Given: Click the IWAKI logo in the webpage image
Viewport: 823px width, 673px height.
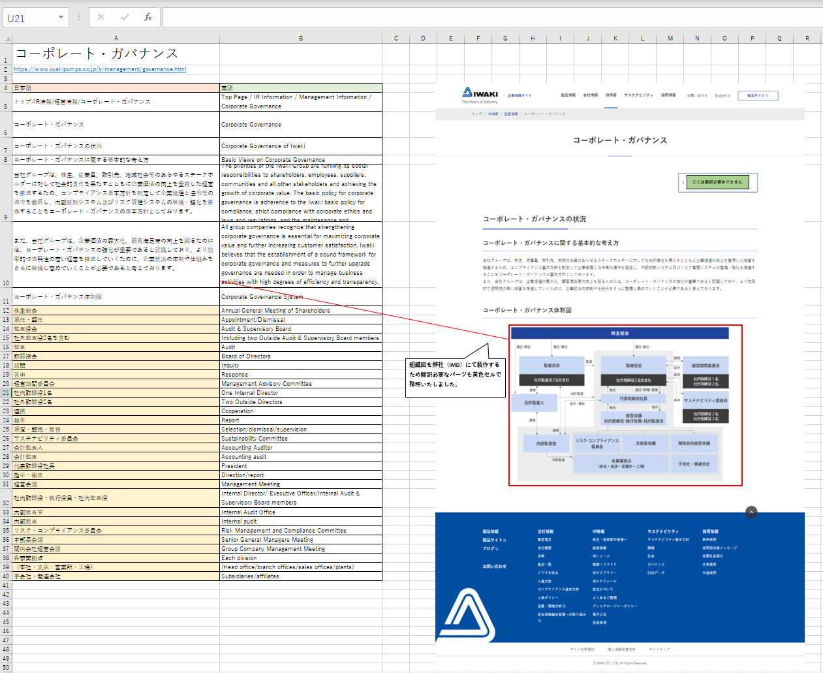Looking at the screenshot, I should pyautogui.click(x=480, y=95).
